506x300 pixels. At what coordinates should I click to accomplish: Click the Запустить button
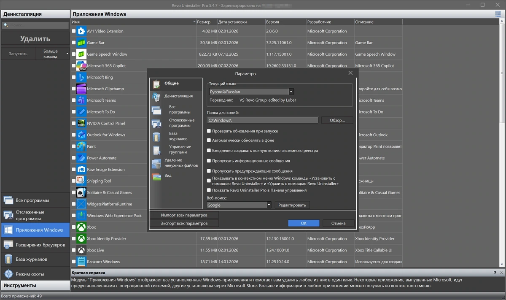(18, 54)
